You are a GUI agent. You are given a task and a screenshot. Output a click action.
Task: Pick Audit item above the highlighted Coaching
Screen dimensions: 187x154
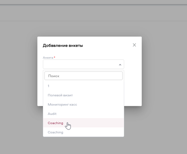tap(83, 114)
